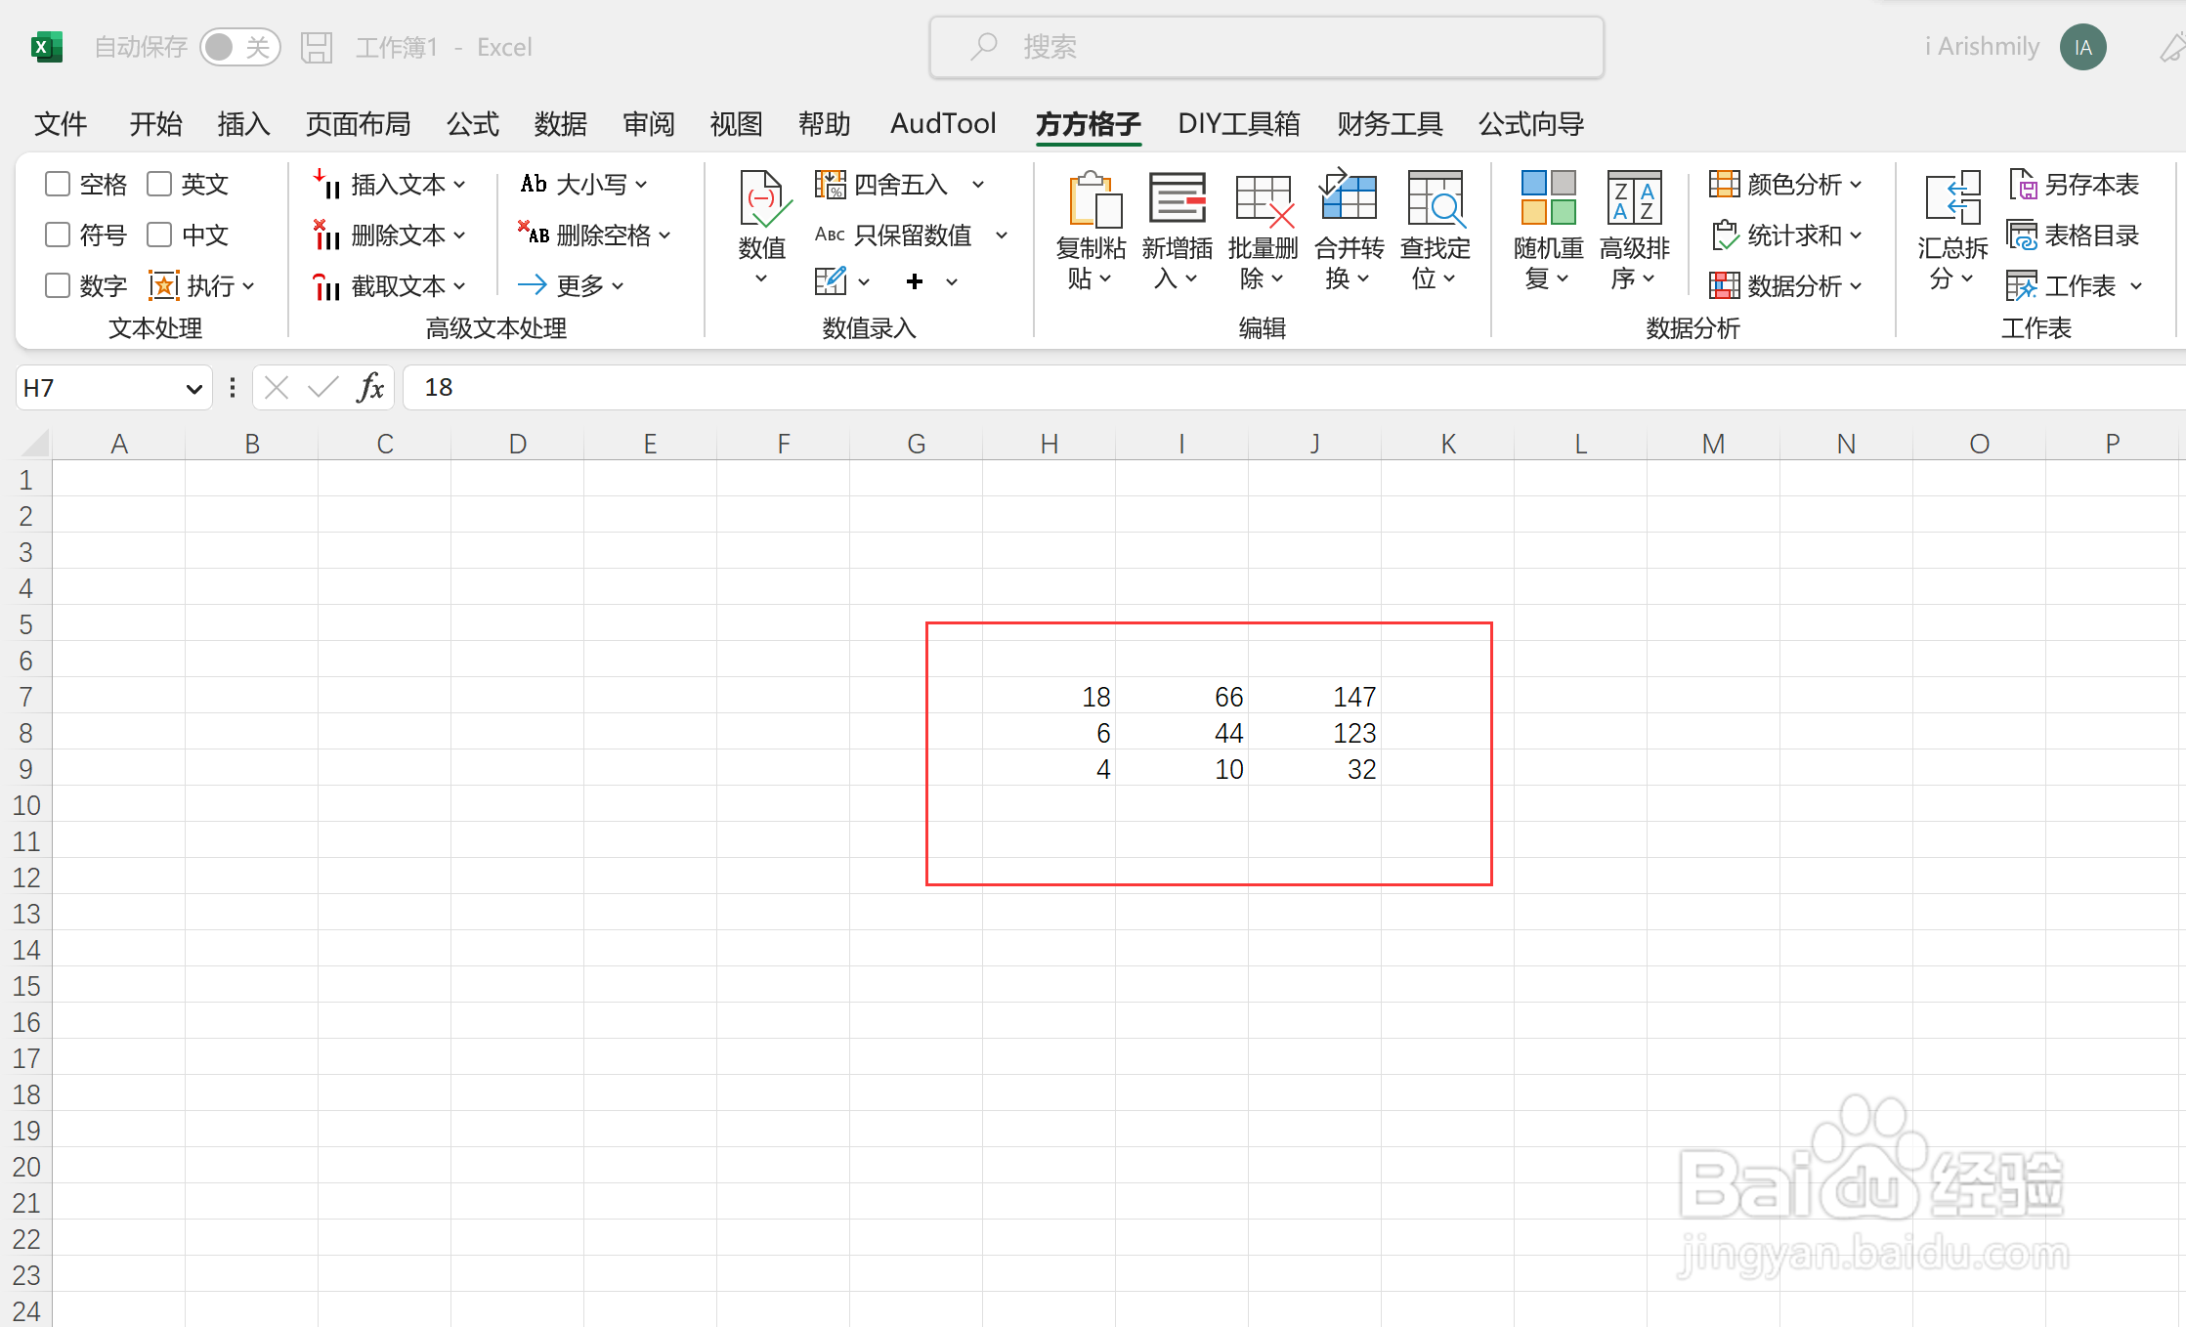Image resolution: width=2186 pixels, height=1327 pixels.
Task: Select column H header
Action: click(x=1049, y=444)
